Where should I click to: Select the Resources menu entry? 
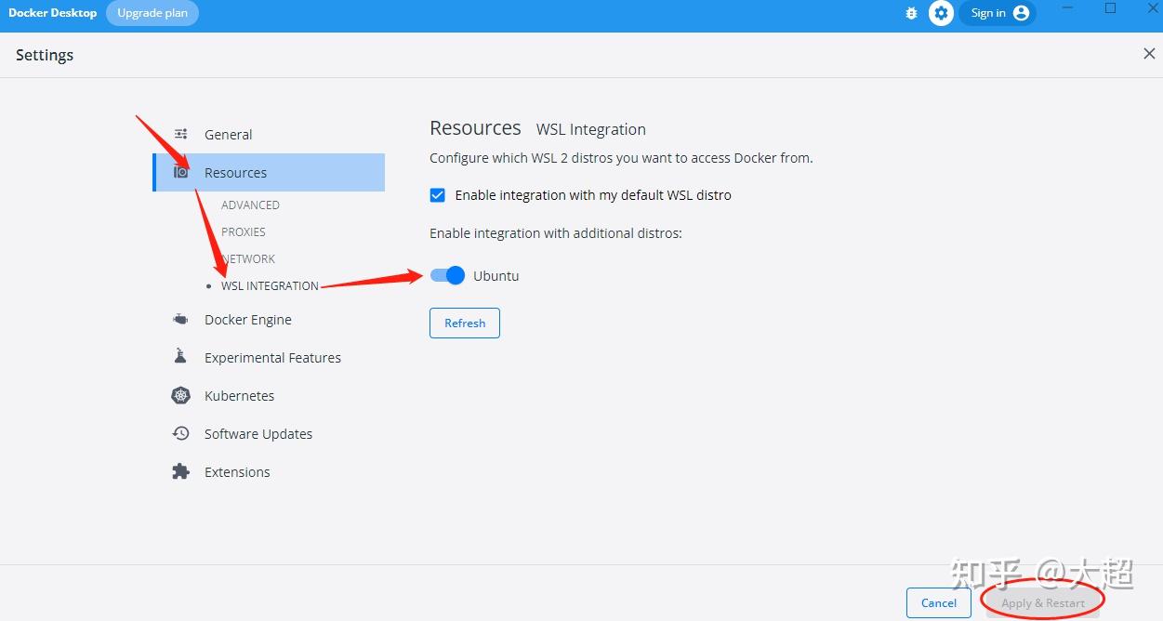[235, 172]
